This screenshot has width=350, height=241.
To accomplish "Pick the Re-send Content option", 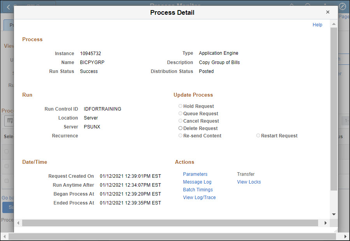I will (180, 135).
